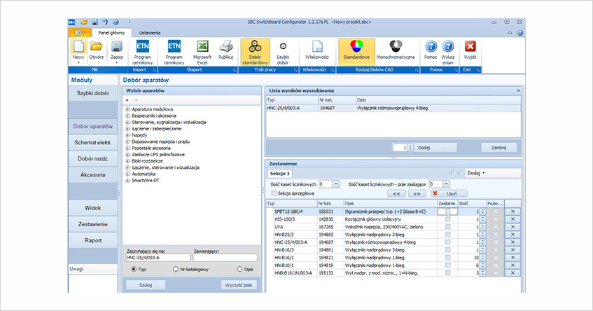Image resolution: width=593 pixels, height=311 pixels.
Task: Open the Schemat elektr. module
Action: [92, 143]
